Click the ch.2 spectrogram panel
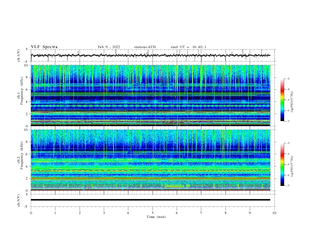The height and width of the screenshot is (239, 309). [x=151, y=160]
